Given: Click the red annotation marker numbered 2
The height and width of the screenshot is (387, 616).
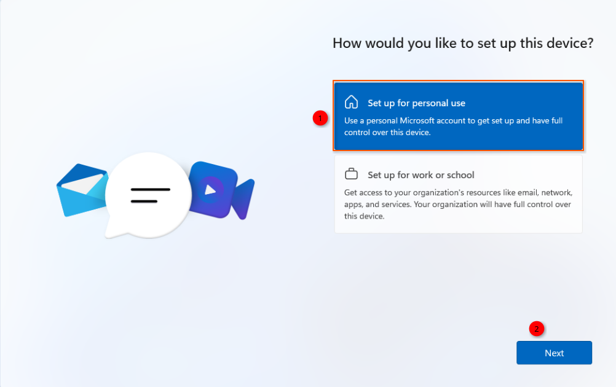Looking at the screenshot, I should pos(537,329).
